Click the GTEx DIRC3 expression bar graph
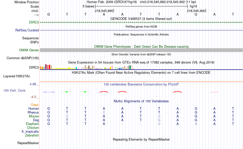 [88, 67]
